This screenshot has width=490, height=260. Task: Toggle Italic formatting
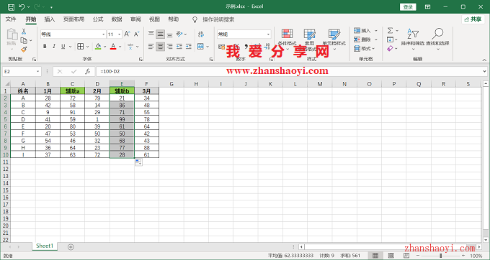coord(54,47)
